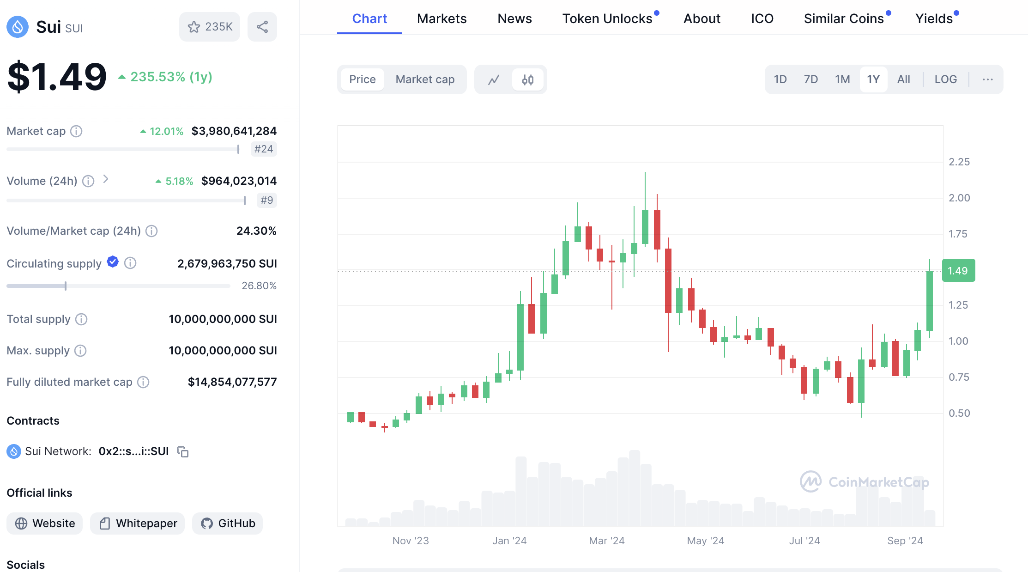Click the volume rank #9 badge
The width and height of the screenshot is (1028, 572).
point(267,201)
